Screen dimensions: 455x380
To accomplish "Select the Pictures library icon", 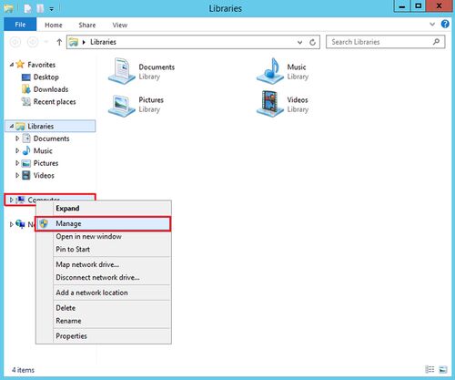I will [122, 105].
